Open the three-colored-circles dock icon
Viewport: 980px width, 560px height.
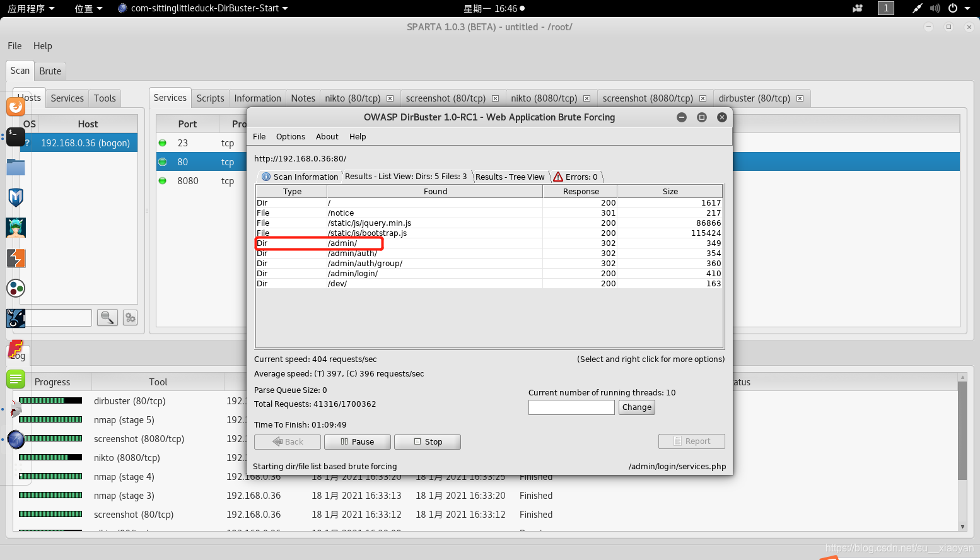point(16,288)
